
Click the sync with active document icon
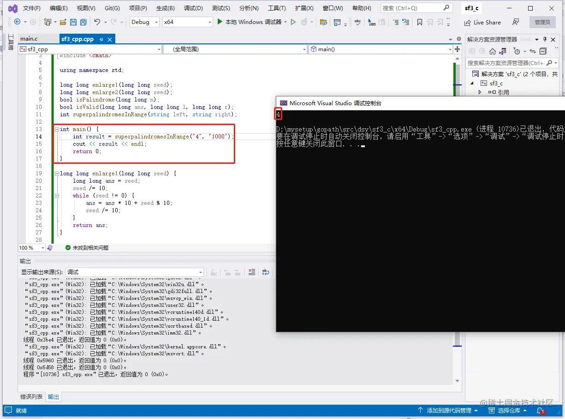pos(533,51)
